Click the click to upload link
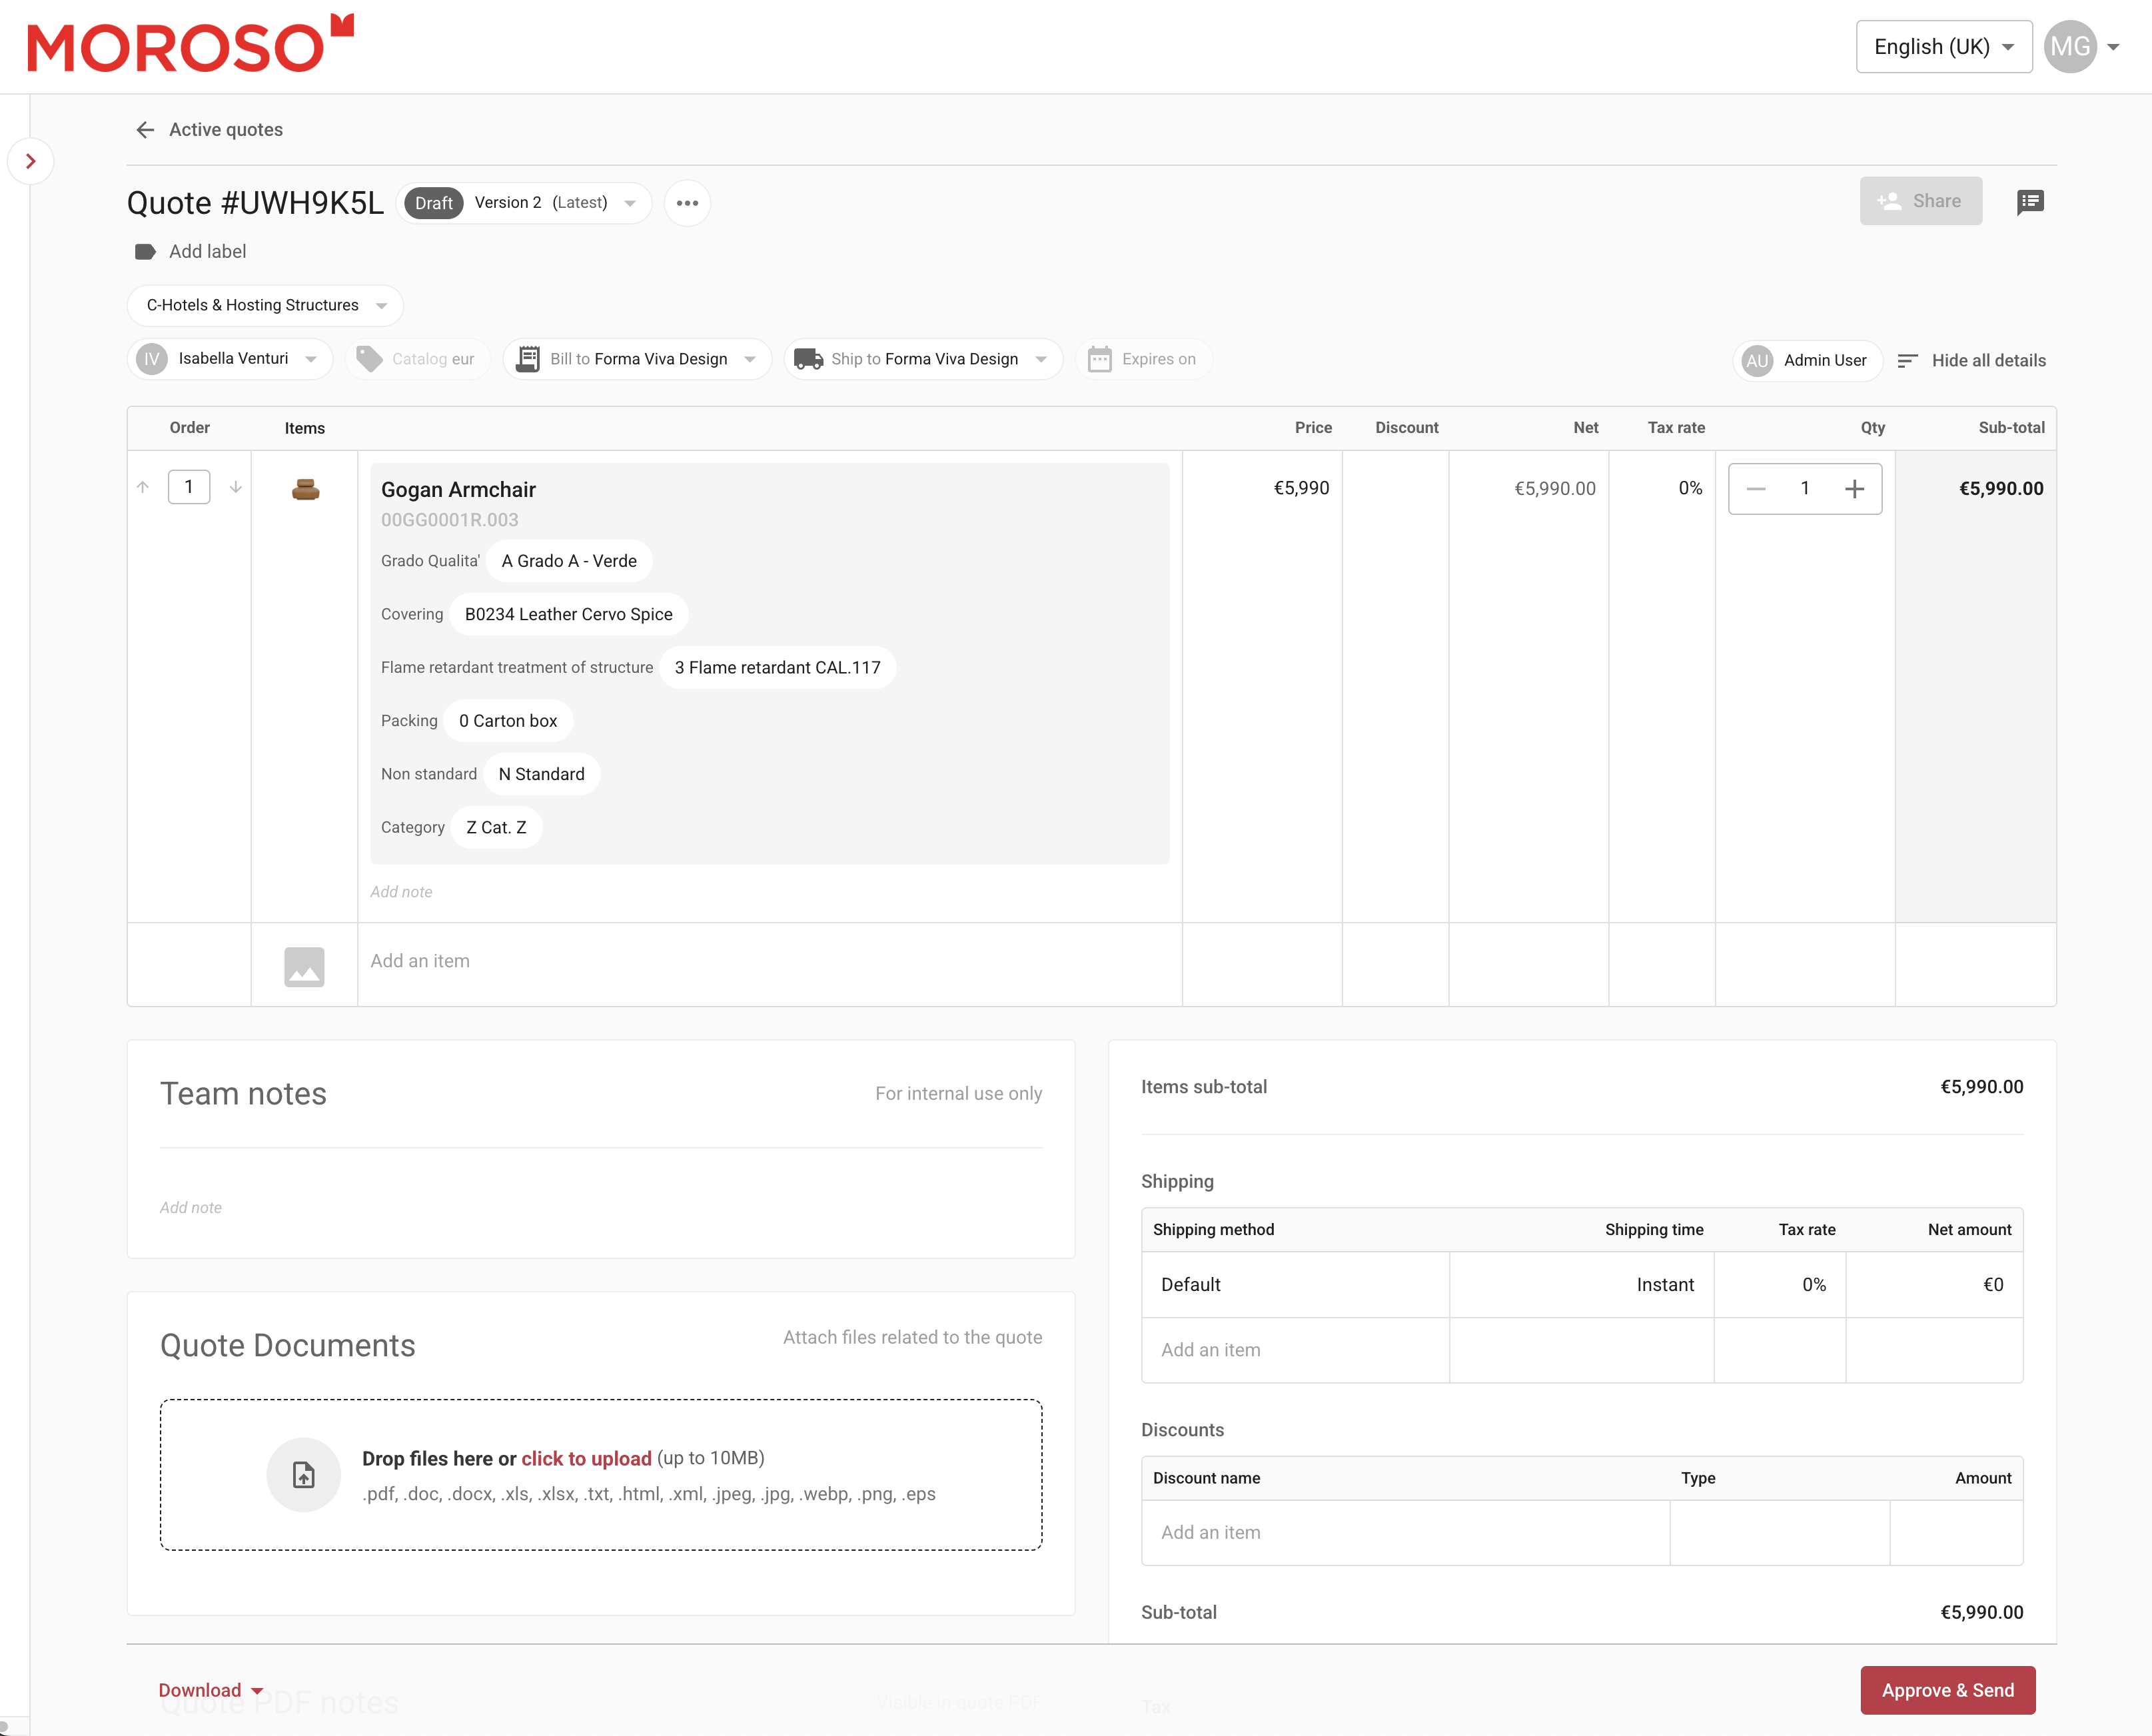The width and height of the screenshot is (2152, 1736). click(x=586, y=1459)
